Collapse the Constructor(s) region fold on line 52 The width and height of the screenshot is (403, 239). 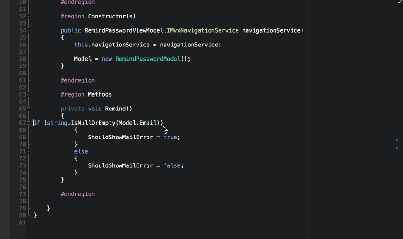pos(29,17)
